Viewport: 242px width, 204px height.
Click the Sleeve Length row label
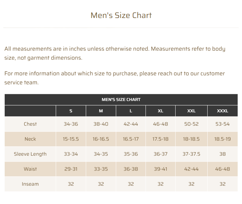(30, 154)
